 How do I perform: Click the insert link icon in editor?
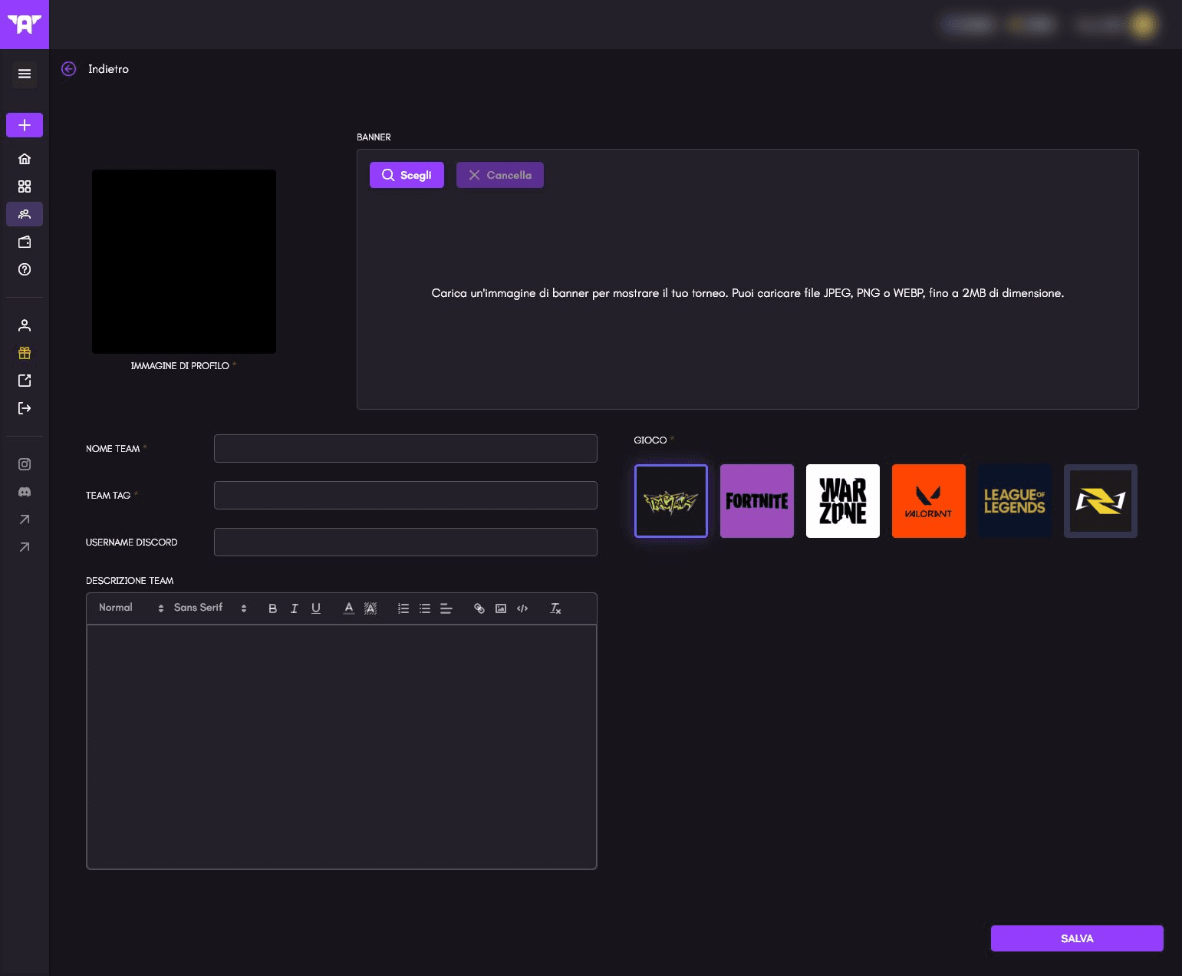click(479, 608)
